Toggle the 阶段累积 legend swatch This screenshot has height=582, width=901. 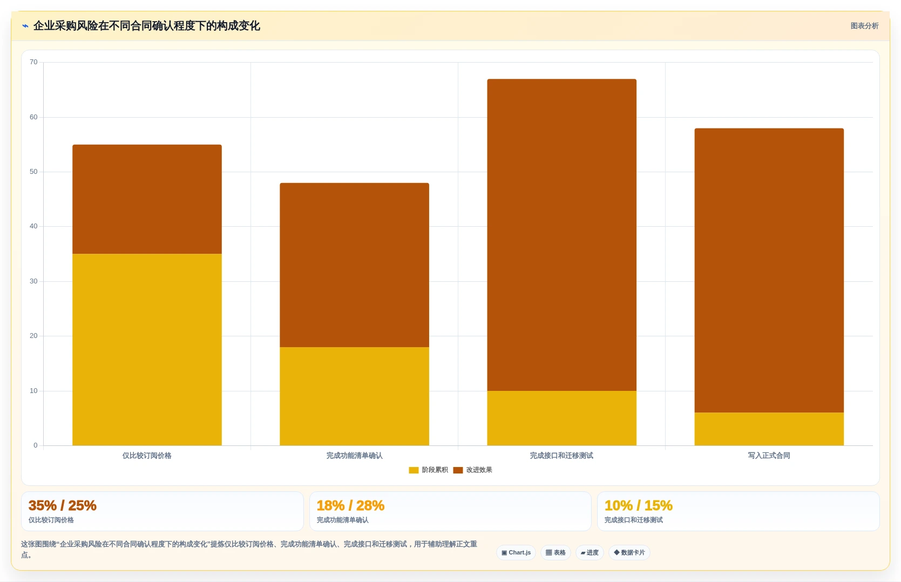[x=414, y=470]
